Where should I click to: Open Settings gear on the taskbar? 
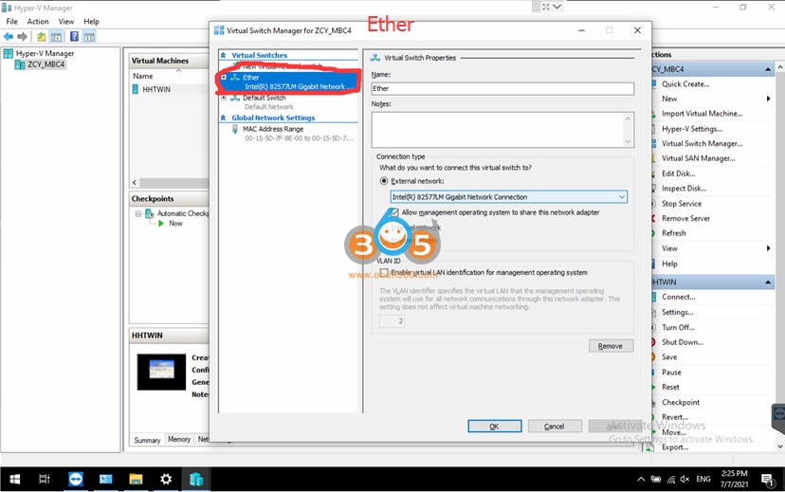coord(166,479)
